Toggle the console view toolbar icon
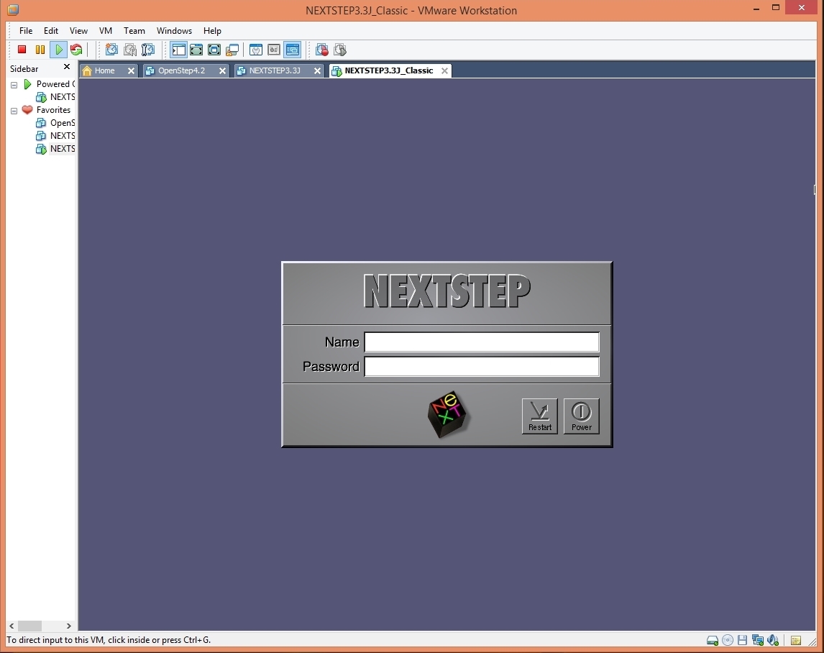The image size is (824, 653). [292, 50]
